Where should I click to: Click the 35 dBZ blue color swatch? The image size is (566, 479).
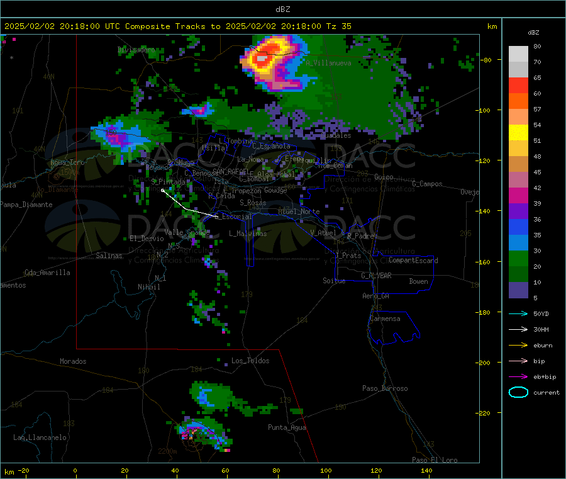518,227
